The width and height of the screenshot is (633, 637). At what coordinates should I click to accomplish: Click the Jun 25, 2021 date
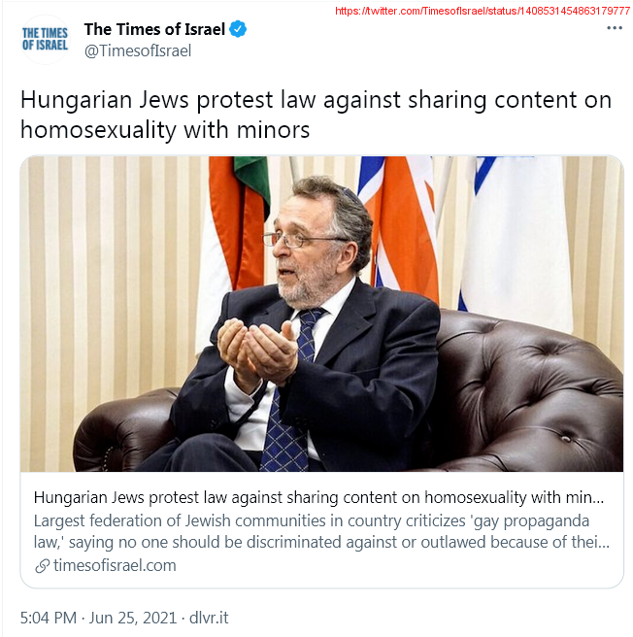click(x=132, y=618)
